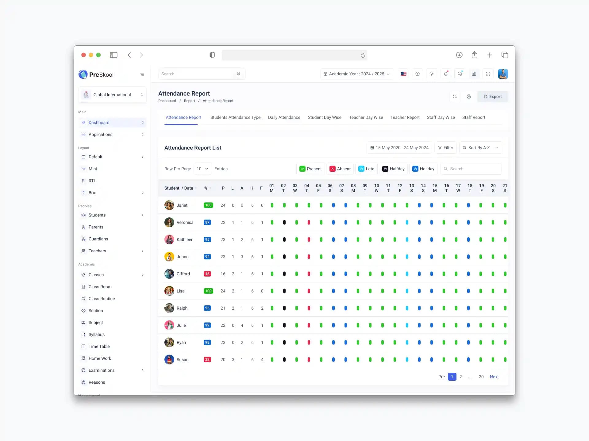
Task: Click the report search input field
Action: (471, 169)
